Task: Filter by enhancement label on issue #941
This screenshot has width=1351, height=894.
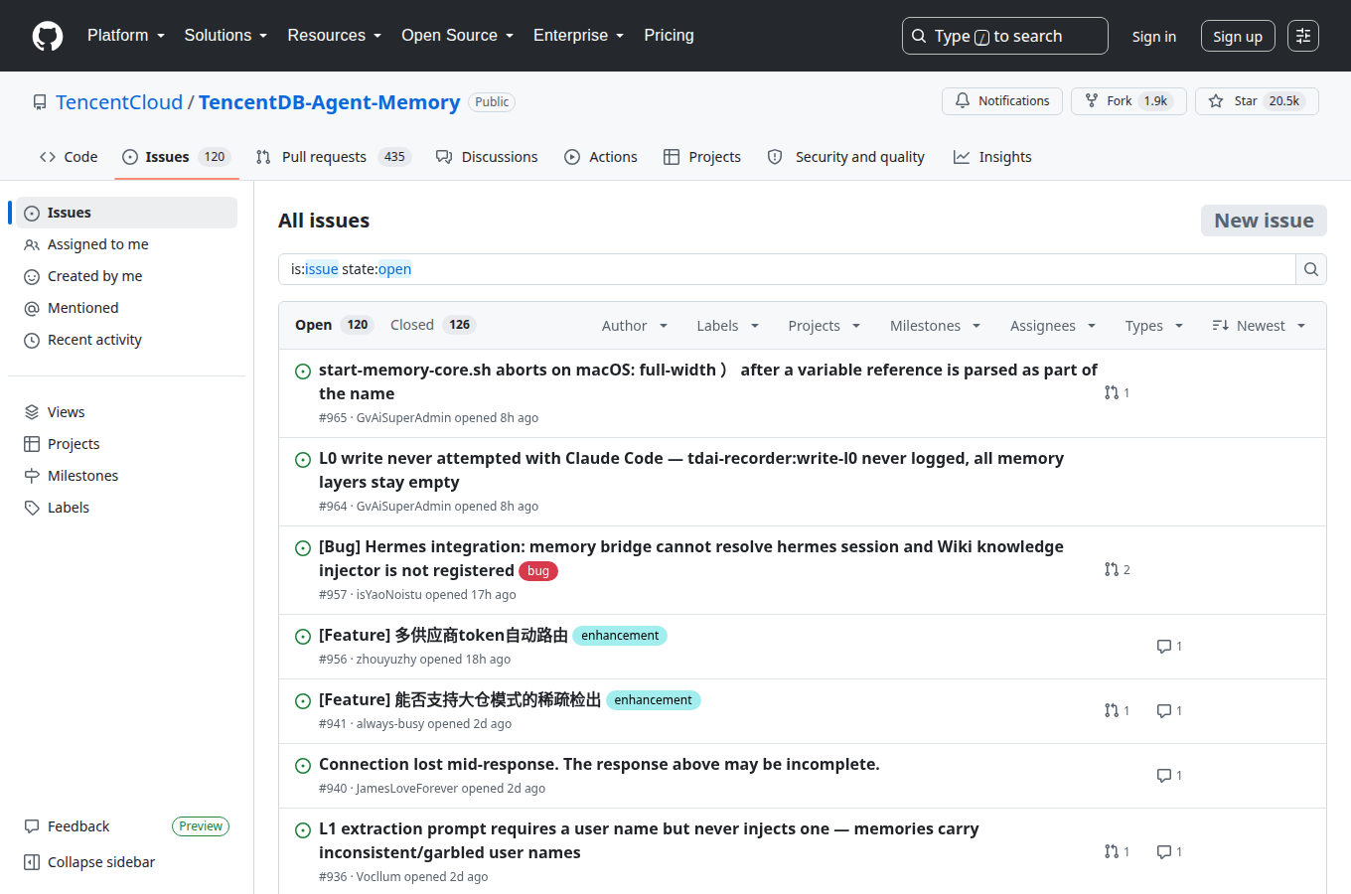Action: tap(653, 700)
